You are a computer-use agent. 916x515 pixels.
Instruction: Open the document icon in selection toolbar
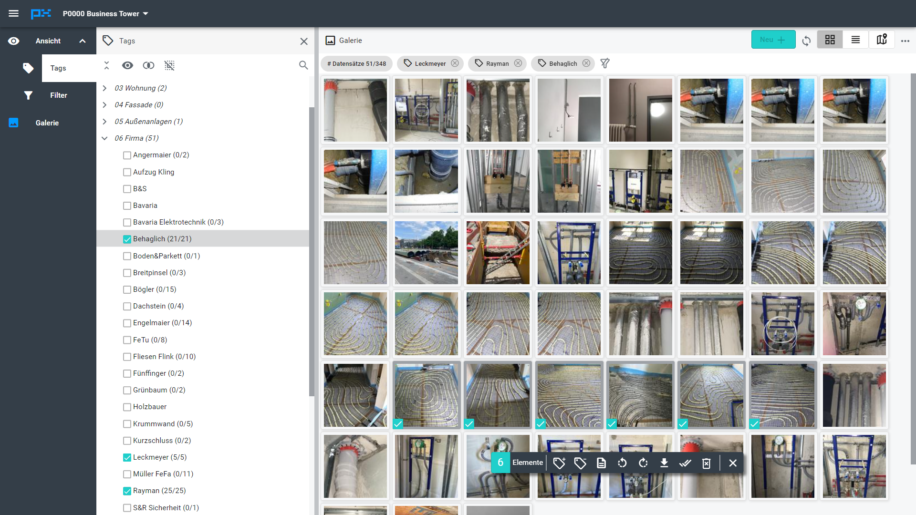(601, 463)
